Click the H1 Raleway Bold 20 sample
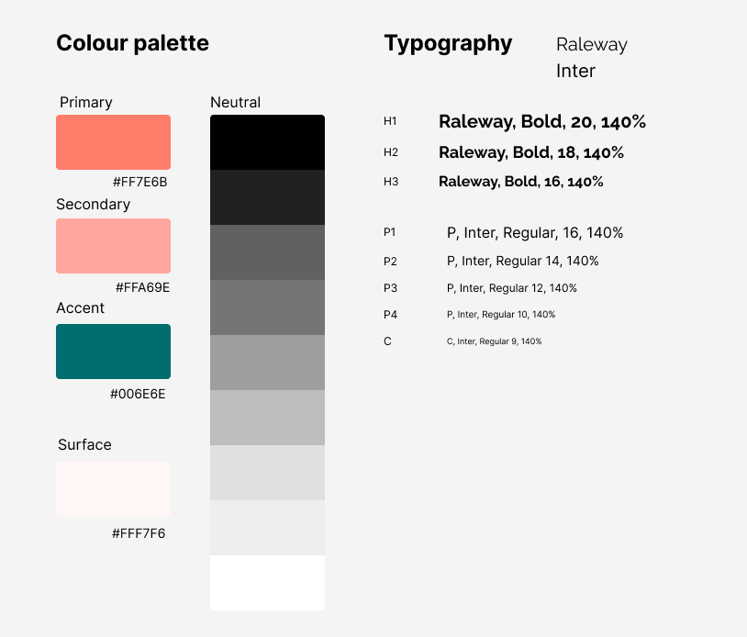747x637 pixels. tap(542, 121)
